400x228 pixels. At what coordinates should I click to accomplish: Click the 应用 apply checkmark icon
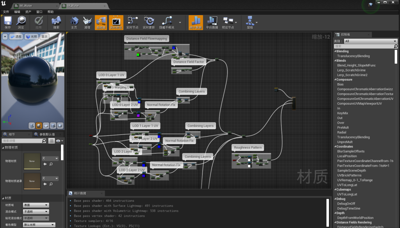point(39,22)
